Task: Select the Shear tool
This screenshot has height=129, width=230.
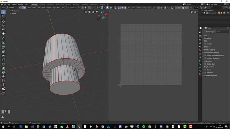Action: coord(3,89)
